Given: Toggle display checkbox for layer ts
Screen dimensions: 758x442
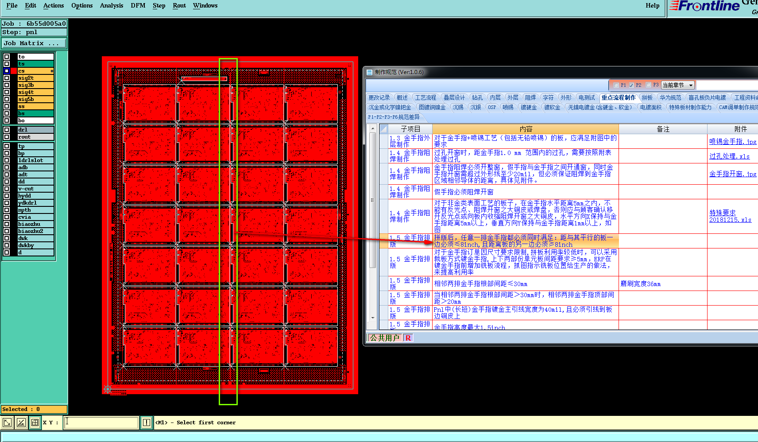Looking at the screenshot, I should (x=7, y=64).
